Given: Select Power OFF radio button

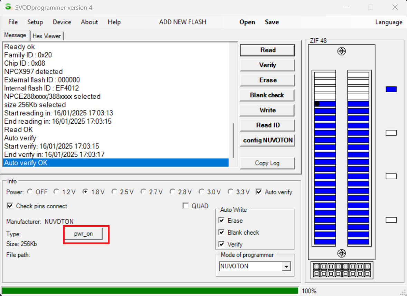Looking at the screenshot, I should [x=30, y=192].
